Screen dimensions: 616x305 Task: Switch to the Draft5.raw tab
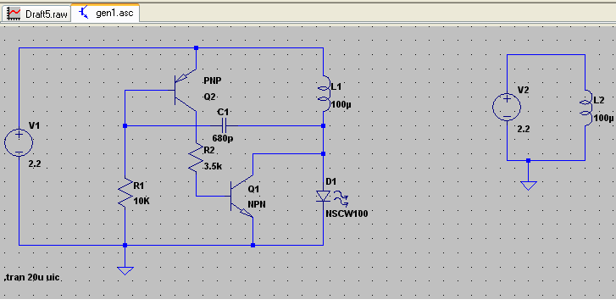coord(36,14)
